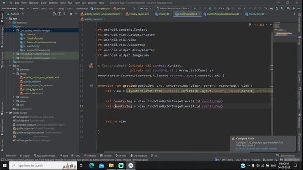Toggle Problems tool window
Image resolution: width=303 pixels, height=170 pixels.
tap(90, 156)
